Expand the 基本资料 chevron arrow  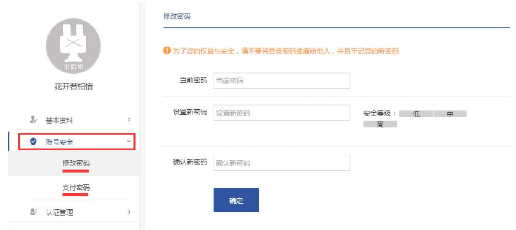click(129, 120)
